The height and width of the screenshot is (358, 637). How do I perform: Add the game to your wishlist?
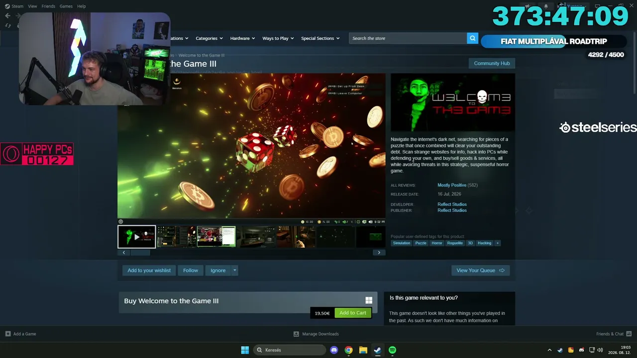pyautogui.click(x=149, y=270)
